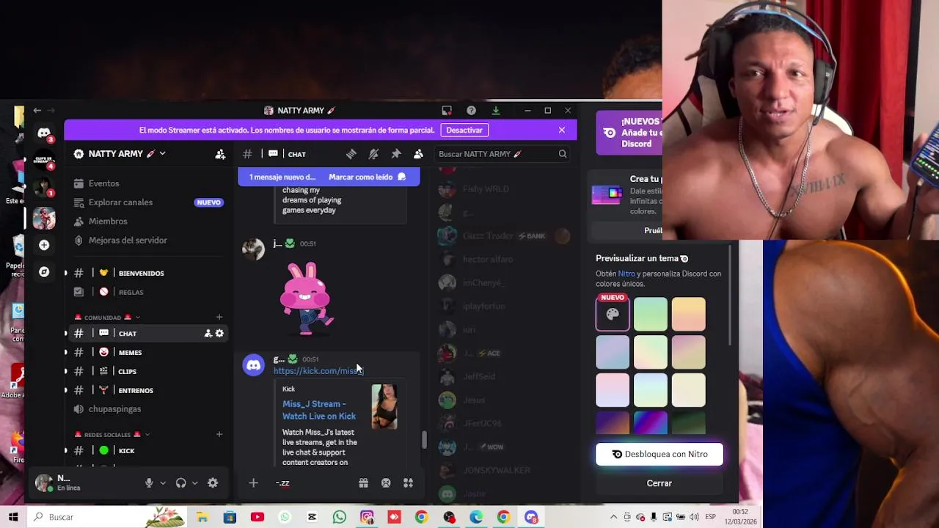Show hidden icons in system tray

614,517
